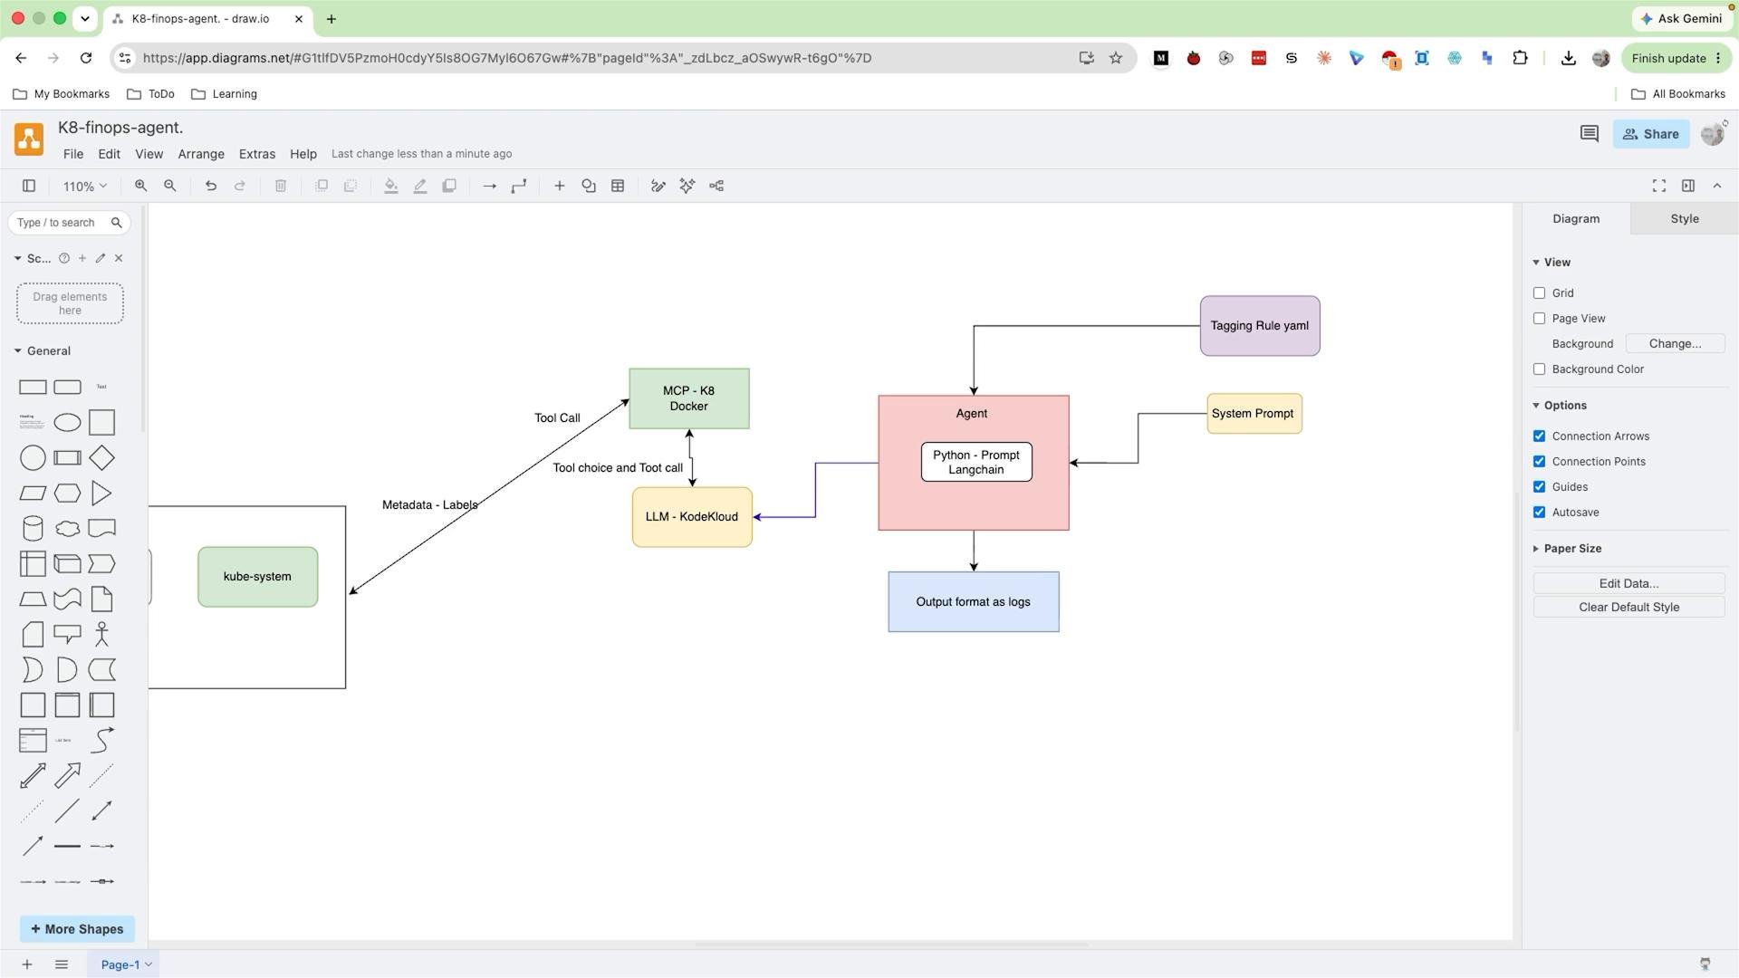Open the File menu
This screenshot has height=978, width=1739.
pos(73,154)
